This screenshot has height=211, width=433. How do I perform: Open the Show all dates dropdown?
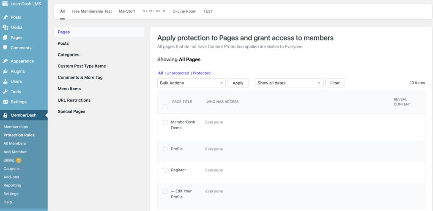click(289, 83)
